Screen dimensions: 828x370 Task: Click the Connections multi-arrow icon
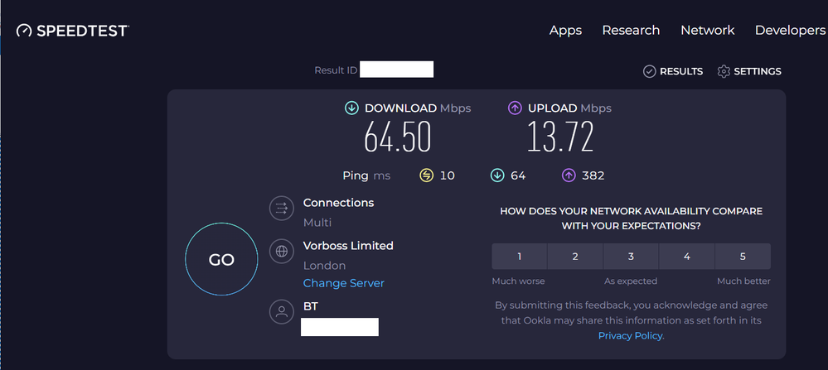pos(282,208)
